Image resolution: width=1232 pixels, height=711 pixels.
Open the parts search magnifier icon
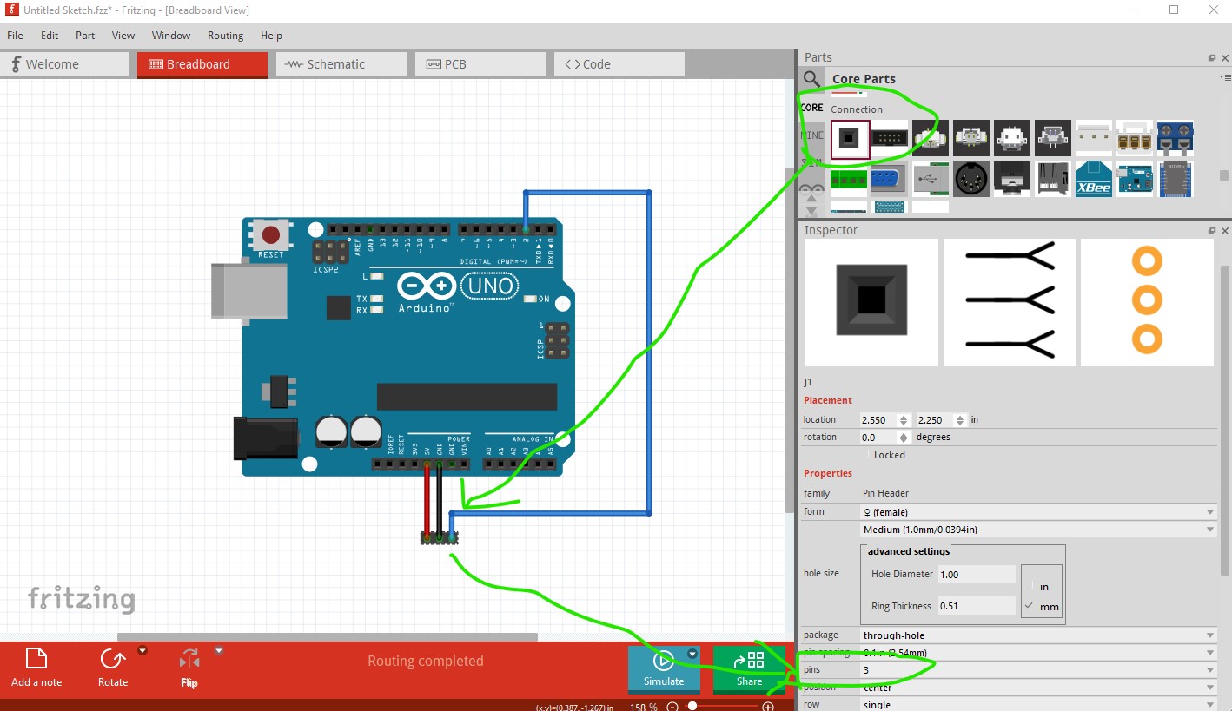(811, 79)
